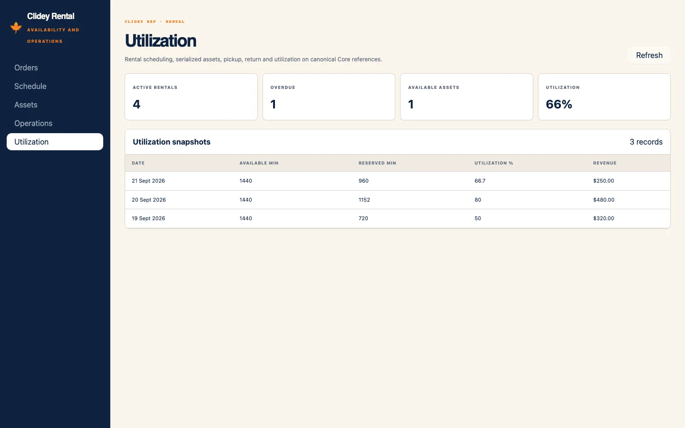Select the Utilization sidebar item
685x428 pixels.
tap(55, 142)
